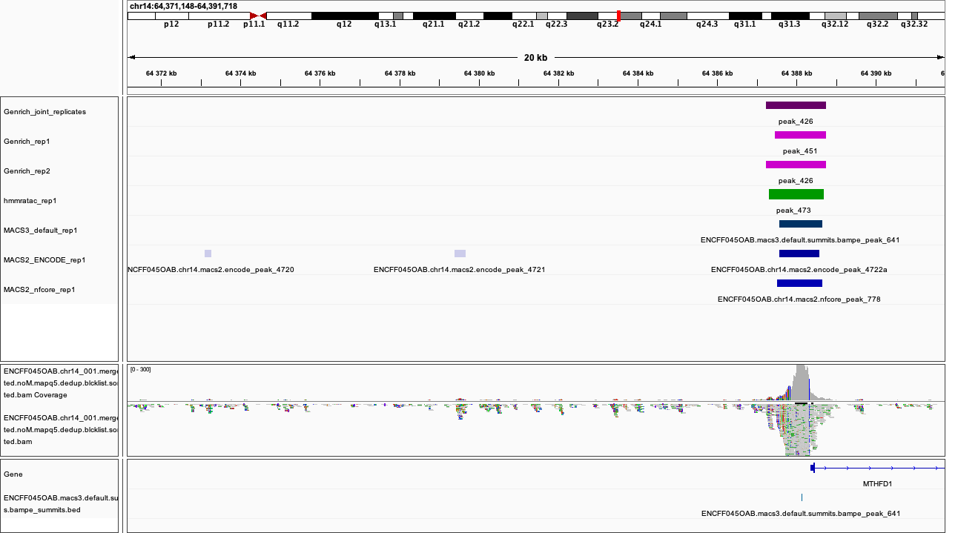Click the chr14:64,371,148-64,391,718 locus text
958x533 pixels.
tap(183, 6)
